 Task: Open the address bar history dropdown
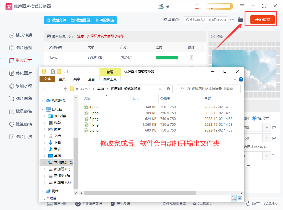click(160, 89)
